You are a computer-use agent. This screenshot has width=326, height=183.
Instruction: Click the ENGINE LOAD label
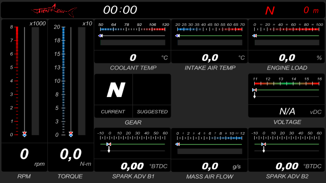pos(287,68)
